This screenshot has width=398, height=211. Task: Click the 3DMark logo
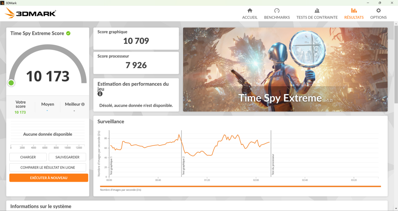(x=31, y=13)
